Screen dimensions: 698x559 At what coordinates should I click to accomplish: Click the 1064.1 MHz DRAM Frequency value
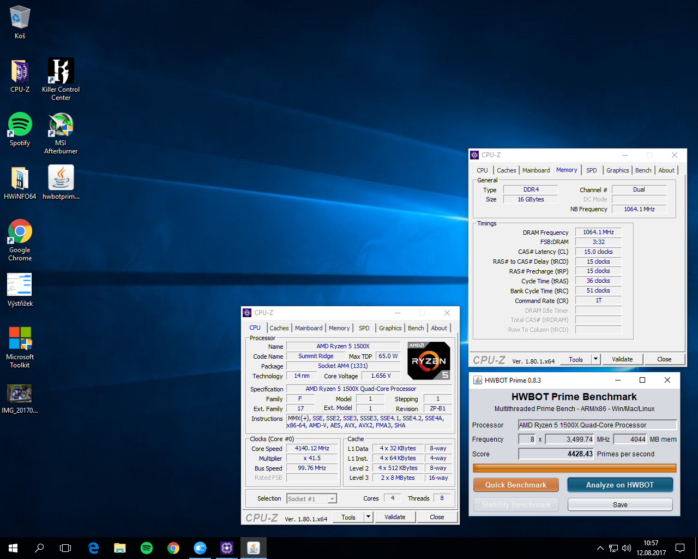tap(598, 232)
